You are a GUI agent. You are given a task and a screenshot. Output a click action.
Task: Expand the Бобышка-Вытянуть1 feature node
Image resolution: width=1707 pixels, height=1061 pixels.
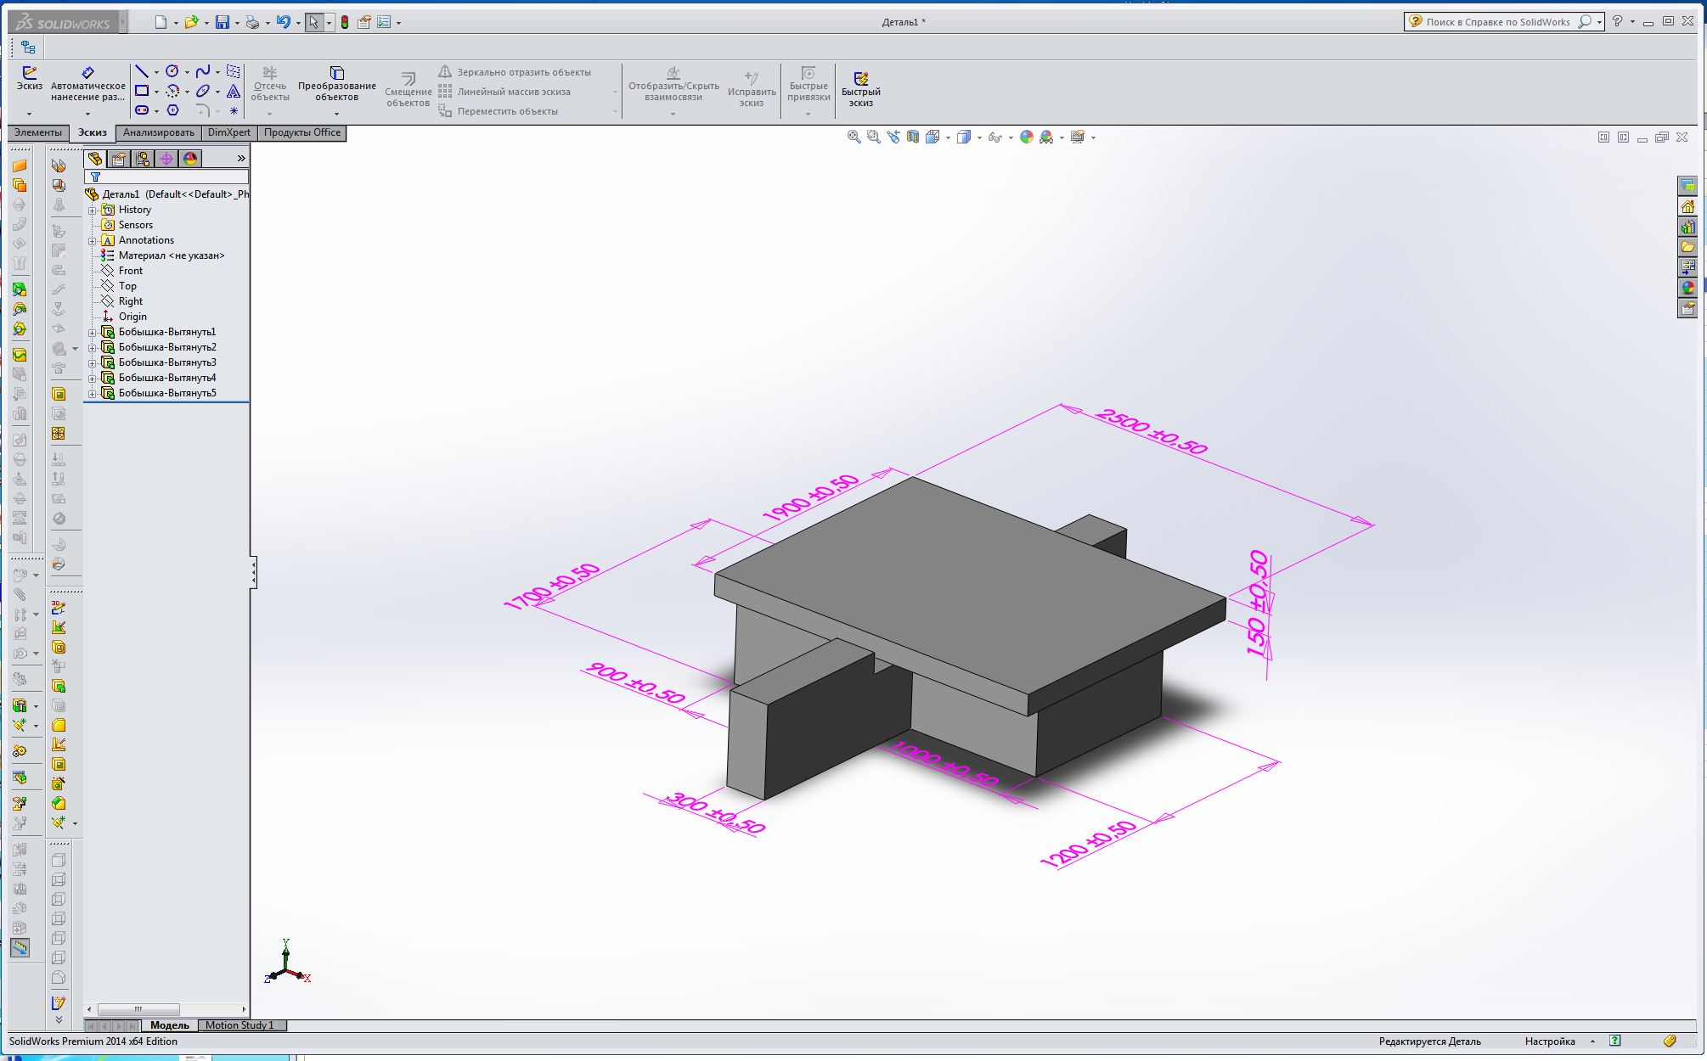[93, 333]
